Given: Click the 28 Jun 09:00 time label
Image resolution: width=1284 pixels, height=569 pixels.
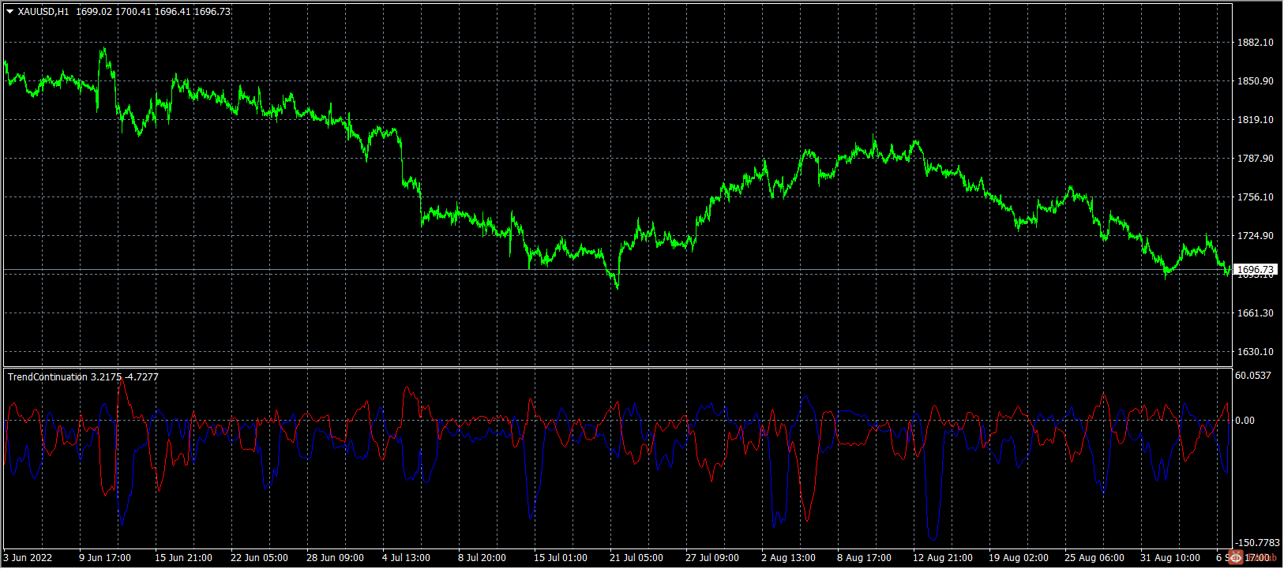Looking at the screenshot, I should tap(335, 558).
